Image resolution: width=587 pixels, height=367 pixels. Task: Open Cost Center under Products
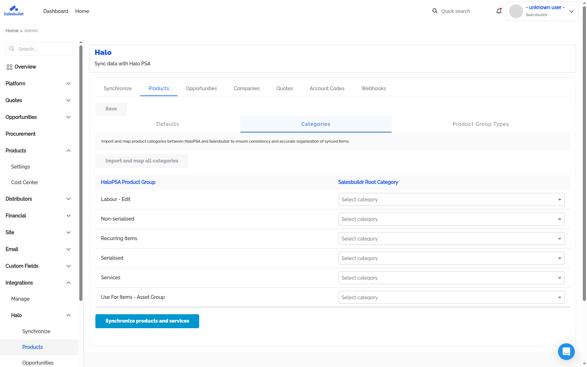pos(24,182)
